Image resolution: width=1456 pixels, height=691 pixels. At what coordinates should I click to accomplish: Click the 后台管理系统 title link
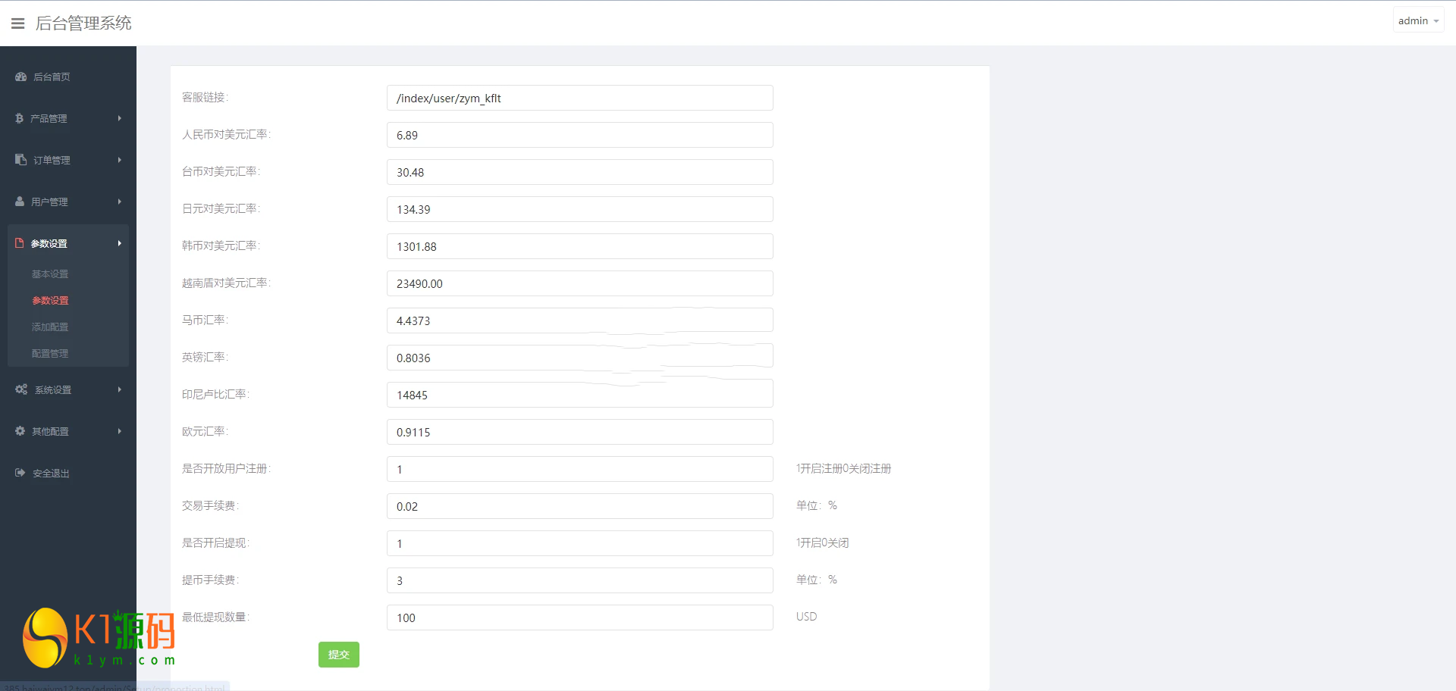[83, 23]
